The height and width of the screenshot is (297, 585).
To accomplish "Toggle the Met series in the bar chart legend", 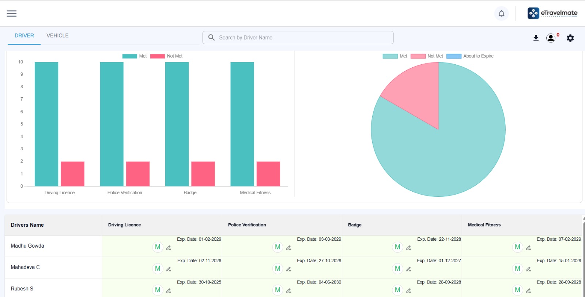I will [134, 56].
